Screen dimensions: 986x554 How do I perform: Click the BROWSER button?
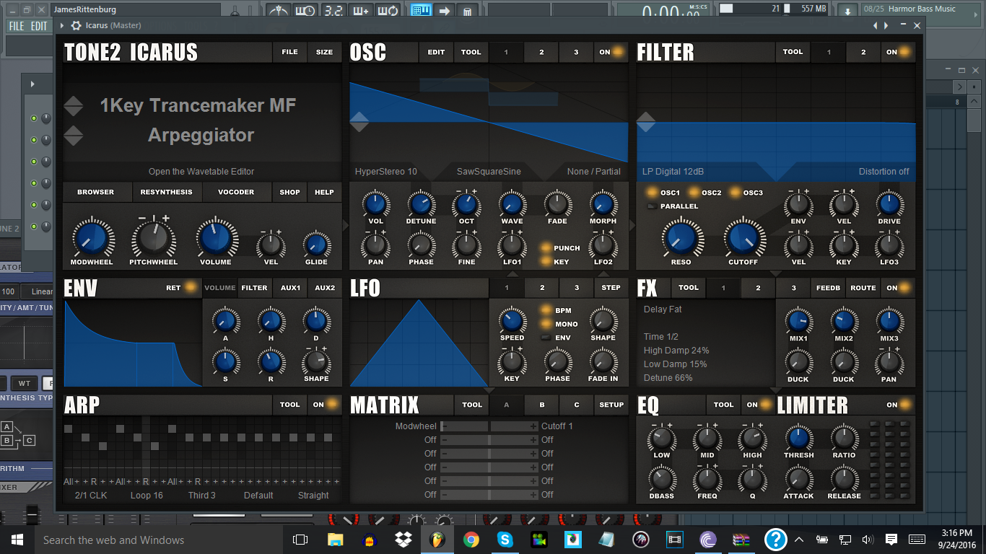coord(96,192)
